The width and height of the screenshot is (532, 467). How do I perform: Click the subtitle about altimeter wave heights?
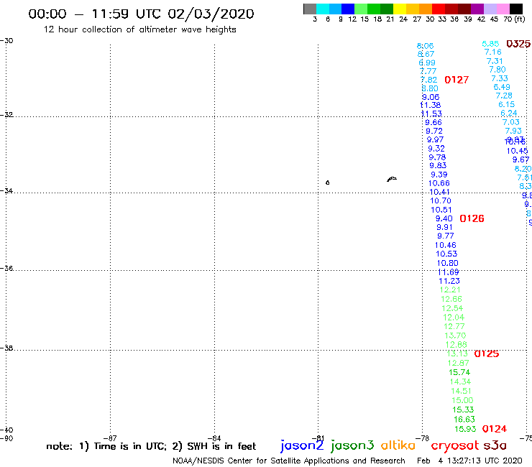click(139, 29)
